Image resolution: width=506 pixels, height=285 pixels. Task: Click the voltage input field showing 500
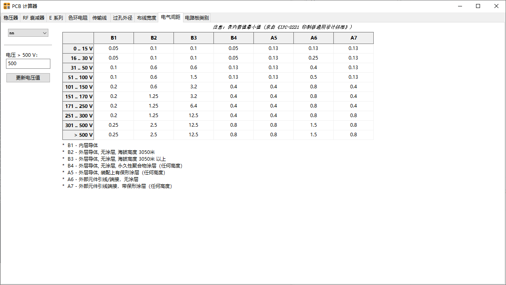point(28,64)
